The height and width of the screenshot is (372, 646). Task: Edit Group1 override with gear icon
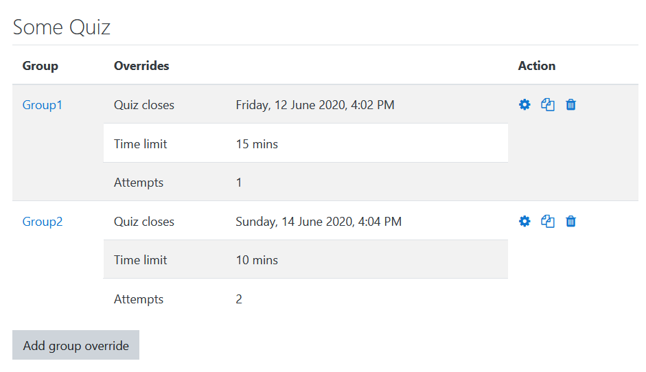coord(524,104)
